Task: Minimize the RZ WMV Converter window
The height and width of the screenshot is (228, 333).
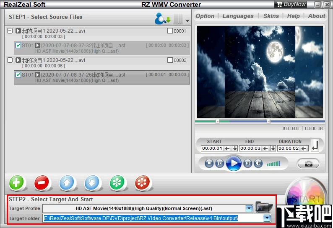Action: pos(317,5)
